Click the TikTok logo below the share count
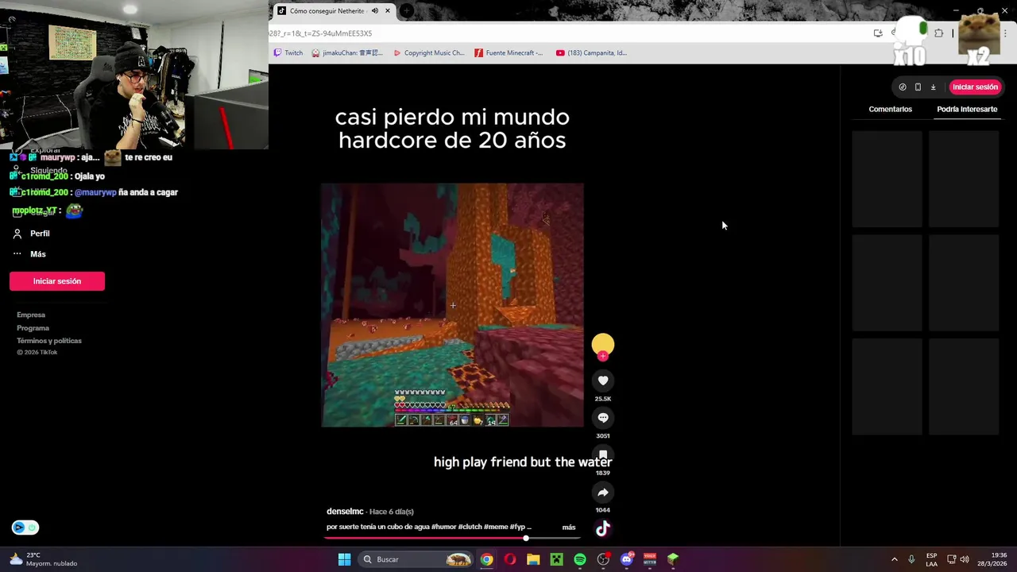1017x572 pixels. (x=603, y=529)
